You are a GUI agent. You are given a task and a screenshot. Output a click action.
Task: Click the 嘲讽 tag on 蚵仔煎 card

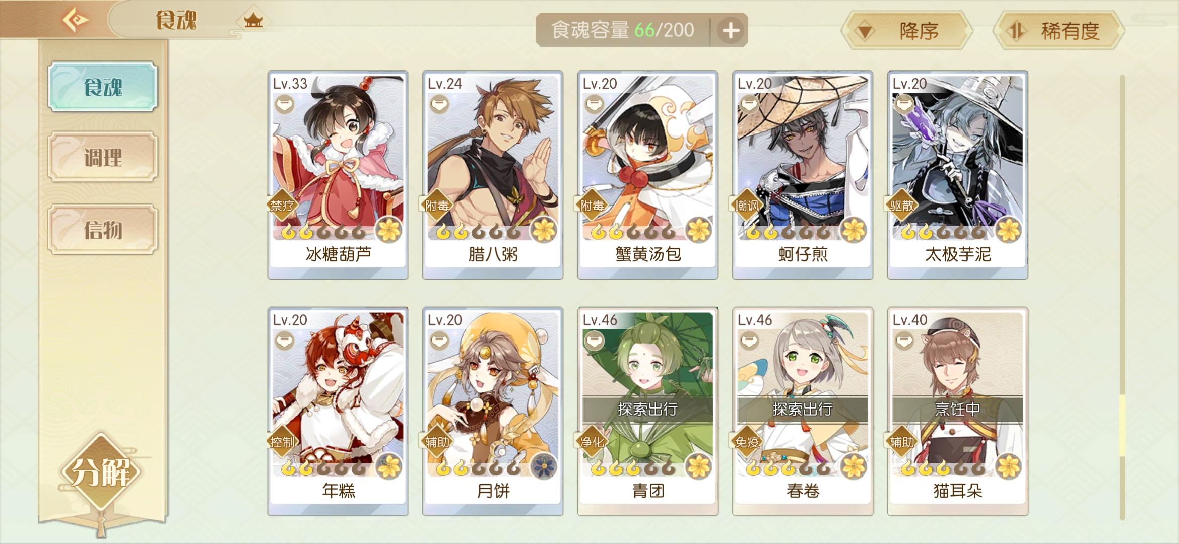tap(747, 206)
